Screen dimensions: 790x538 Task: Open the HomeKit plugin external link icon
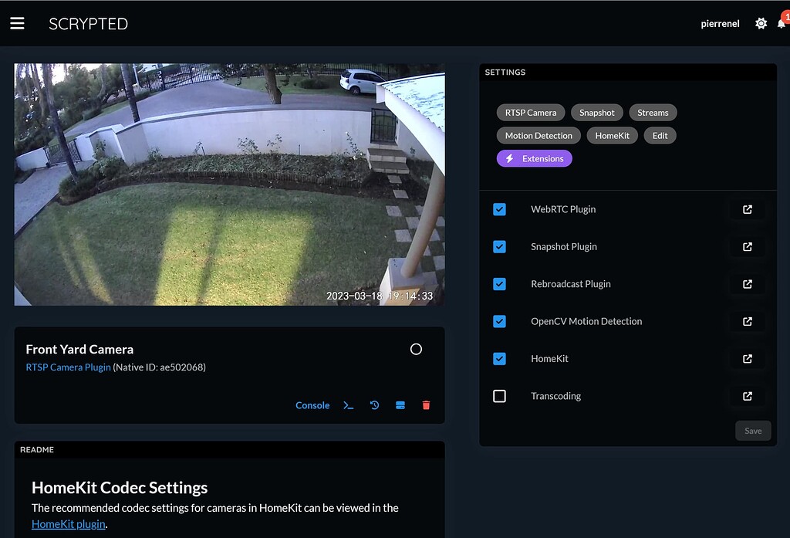point(746,358)
